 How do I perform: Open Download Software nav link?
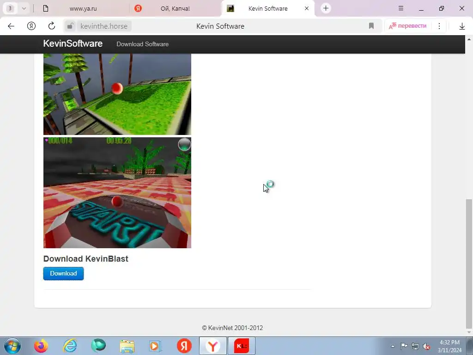[142, 44]
